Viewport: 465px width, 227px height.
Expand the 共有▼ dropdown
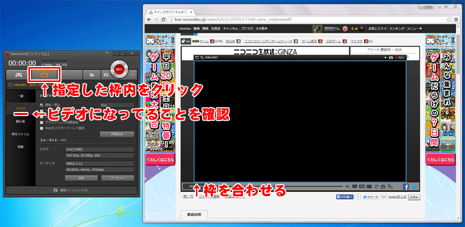click(414, 197)
